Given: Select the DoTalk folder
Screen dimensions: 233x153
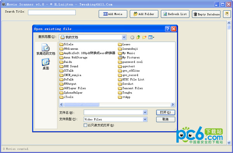Looking at the screenshot, I should coord(66,79).
